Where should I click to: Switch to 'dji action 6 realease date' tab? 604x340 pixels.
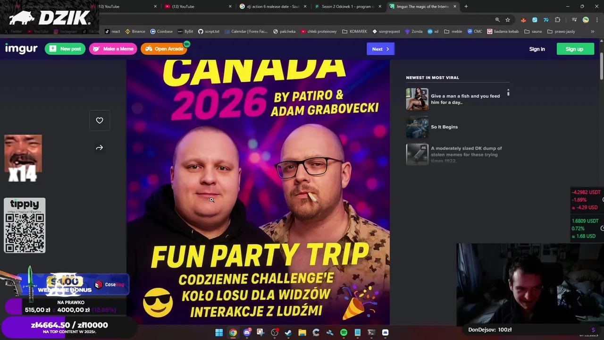coord(273,7)
